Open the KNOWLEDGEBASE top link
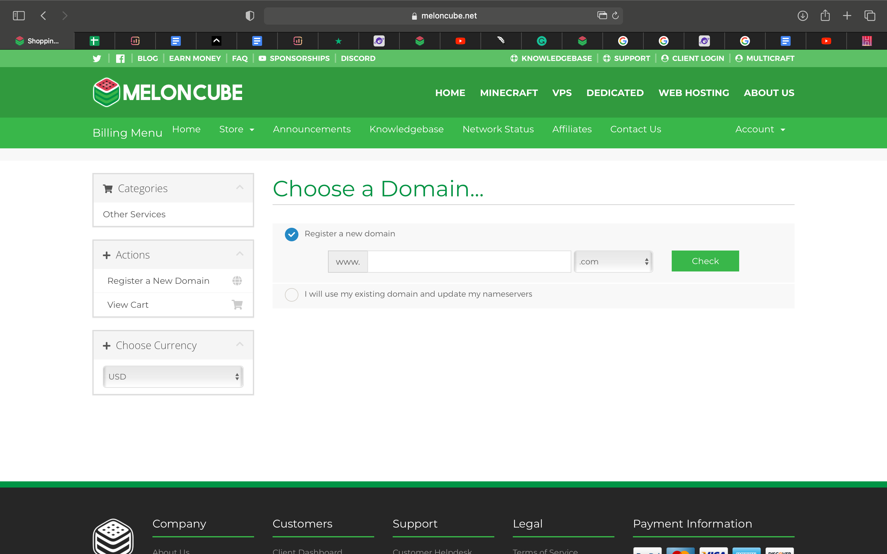Viewport: 887px width, 554px height. tap(551, 58)
